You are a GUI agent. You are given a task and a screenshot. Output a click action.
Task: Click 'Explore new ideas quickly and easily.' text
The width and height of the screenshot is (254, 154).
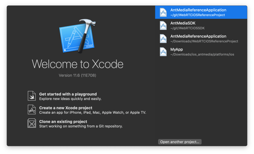pyautogui.click(x=70, y=99)
